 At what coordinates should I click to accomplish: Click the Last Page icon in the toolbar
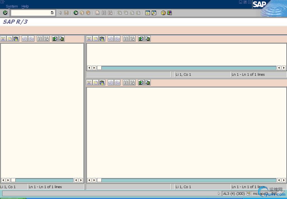pyautogui.click(x=138, y=13)
